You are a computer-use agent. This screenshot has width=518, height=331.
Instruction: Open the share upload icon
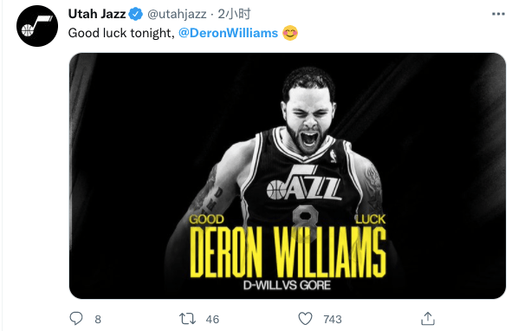point(428,319)
